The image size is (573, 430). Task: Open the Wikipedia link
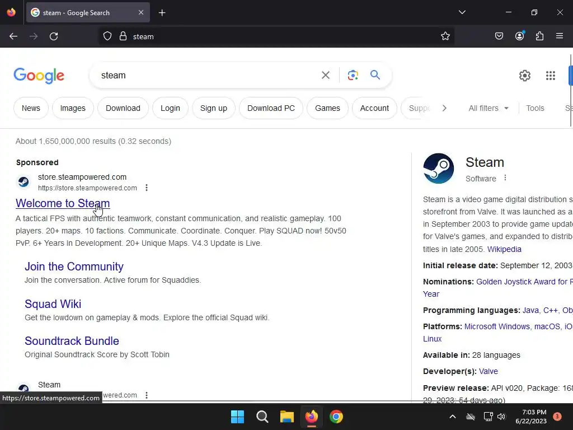coord(504,249)
